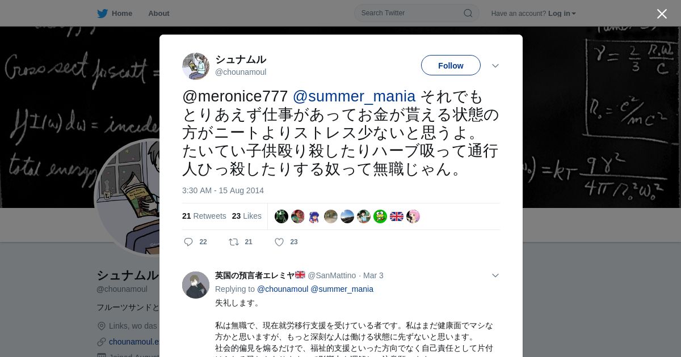The image size is (681, 357).
Task: Like the tweet with heart icon
Action: pos(279,242)
